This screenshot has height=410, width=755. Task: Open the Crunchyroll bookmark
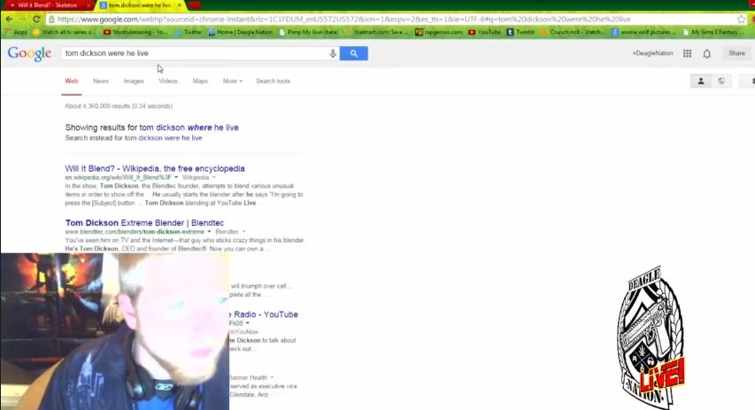pos(573,32)
